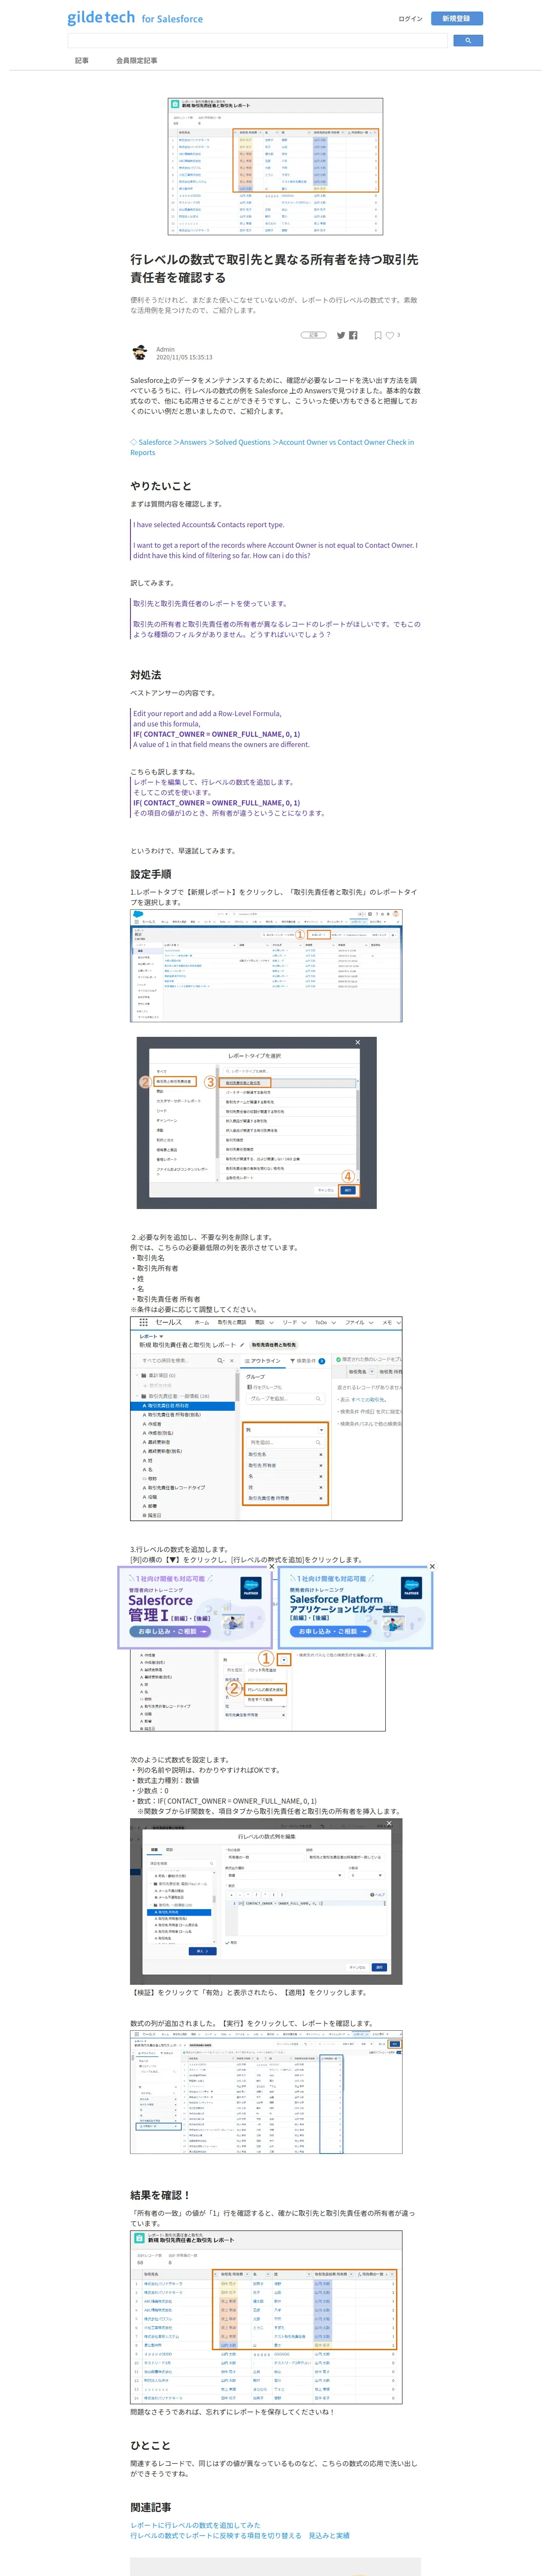Open the article header report thumbnail
Viewport: 551px width, 2576px height.
[275, 166]
